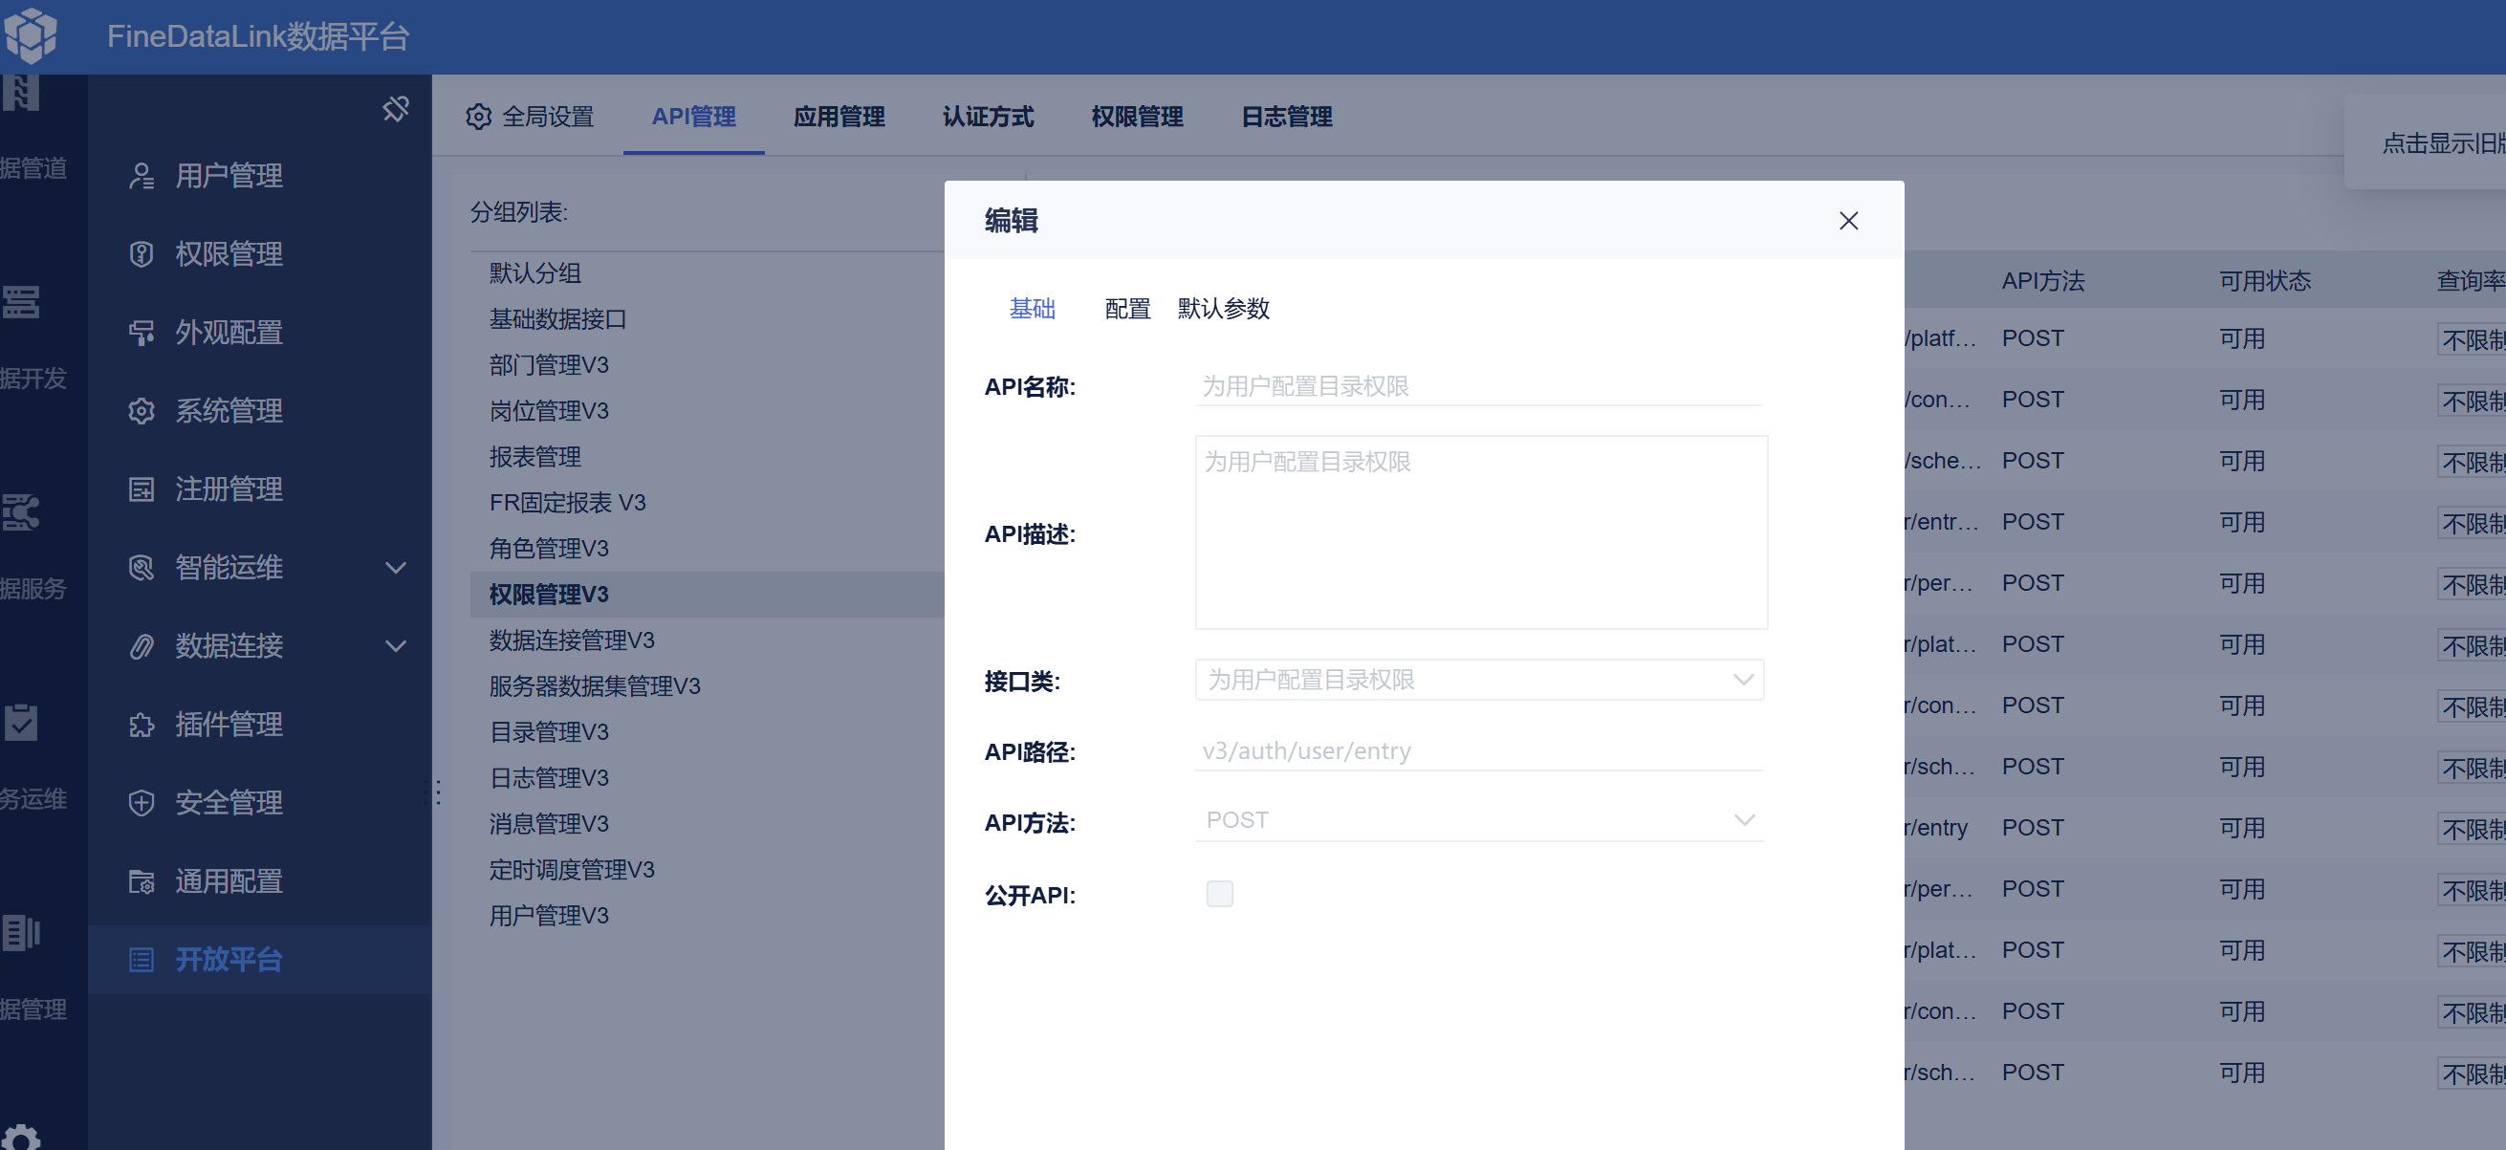Open 用户管理 in the sidebar
Image resolution: width=2506 pixels, height=1150 pixels.
coord(229,176)
